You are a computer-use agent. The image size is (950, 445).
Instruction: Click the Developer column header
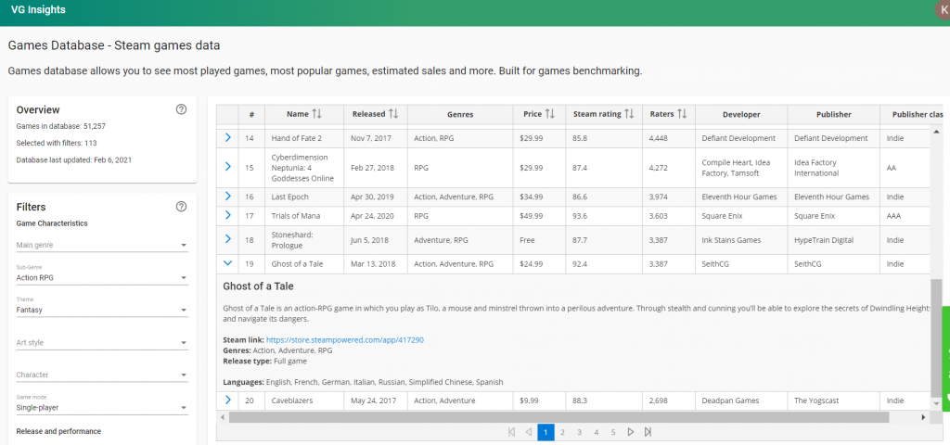pos(741,114)
